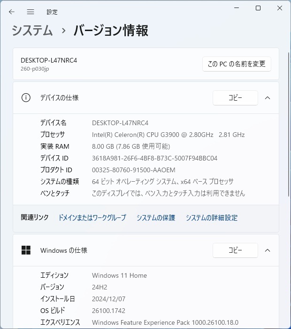
Task: Click この PC の名前を変更 button
Action: tap(237, 64)
